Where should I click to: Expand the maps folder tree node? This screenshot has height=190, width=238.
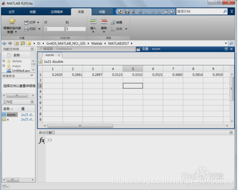click(3, 66)
